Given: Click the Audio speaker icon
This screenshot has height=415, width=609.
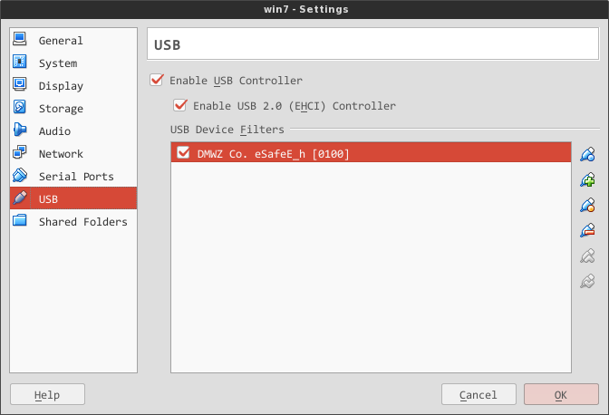Looking at the screenshot, I should [x=20, y=130].
